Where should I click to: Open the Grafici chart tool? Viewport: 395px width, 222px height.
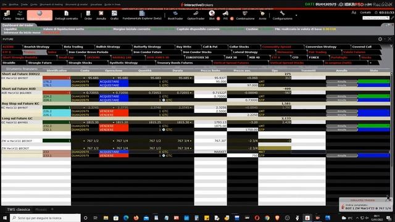114,15
